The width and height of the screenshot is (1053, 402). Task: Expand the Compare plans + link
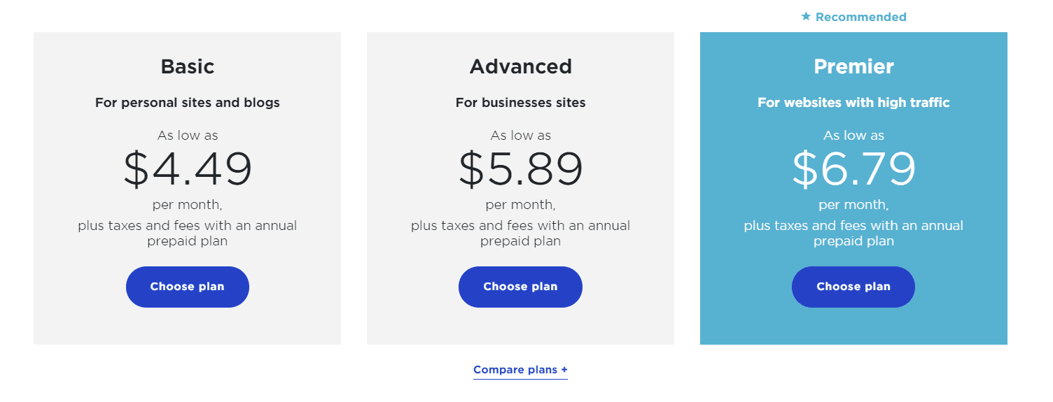pos(520,370)
